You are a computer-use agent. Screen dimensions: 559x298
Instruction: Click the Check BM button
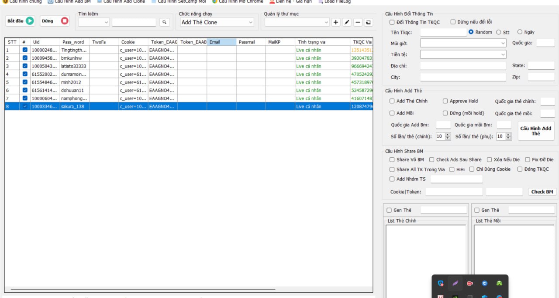tap(542, 192)
